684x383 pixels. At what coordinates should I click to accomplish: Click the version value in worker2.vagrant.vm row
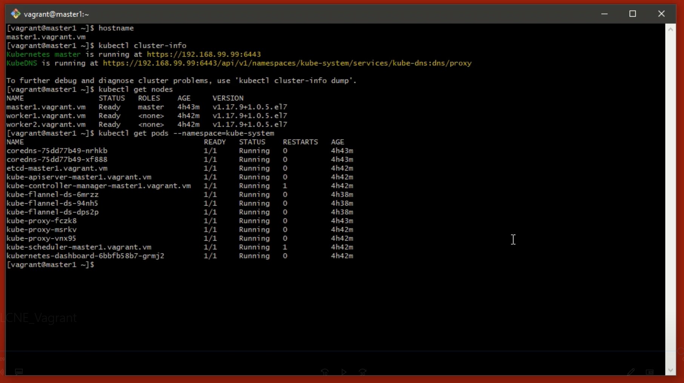click(x=250, y=125)
